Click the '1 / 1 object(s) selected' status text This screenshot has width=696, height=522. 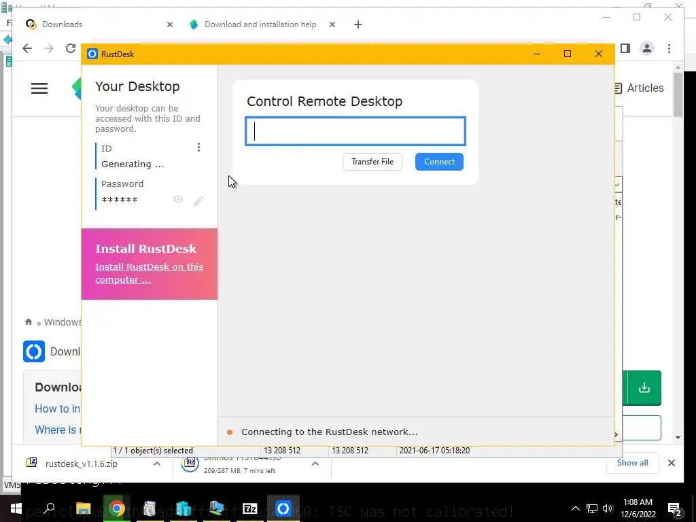153,451
